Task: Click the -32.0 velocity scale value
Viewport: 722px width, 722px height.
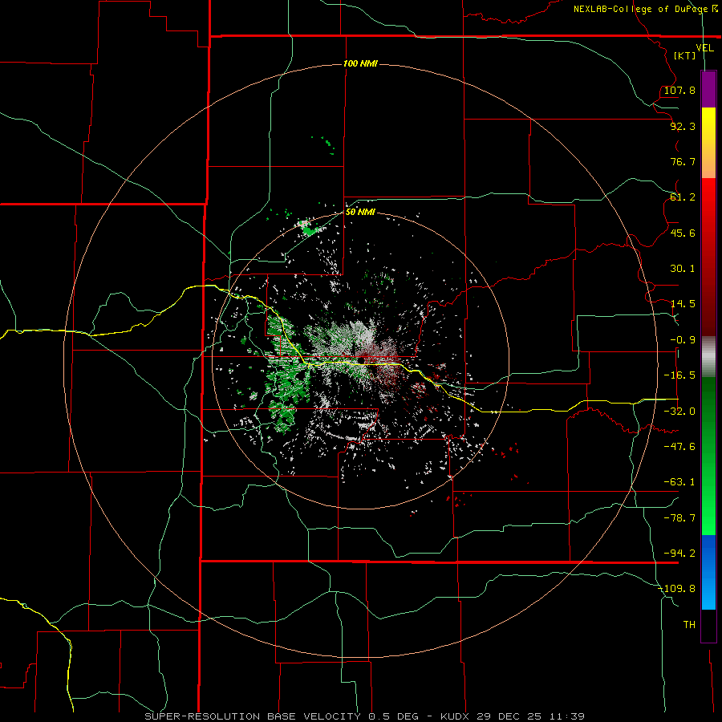Action: tap(679, 412)
